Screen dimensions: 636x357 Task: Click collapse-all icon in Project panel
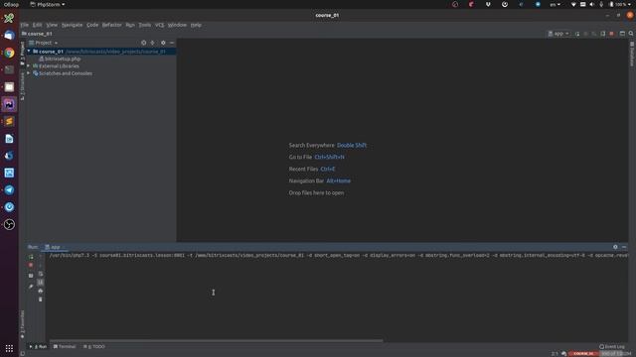pyautogui.click(x=152, y=43)
